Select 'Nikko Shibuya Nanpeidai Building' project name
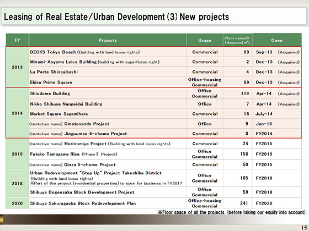Image resolution: width=309 pixels, height=231 pixels. 66,104
